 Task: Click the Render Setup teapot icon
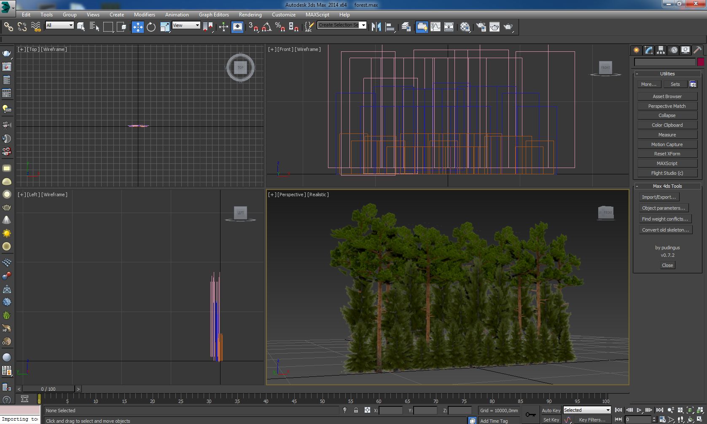481,27
